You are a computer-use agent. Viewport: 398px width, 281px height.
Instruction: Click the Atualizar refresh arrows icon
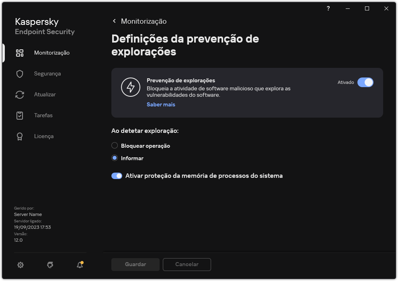[x=19, y=94]
